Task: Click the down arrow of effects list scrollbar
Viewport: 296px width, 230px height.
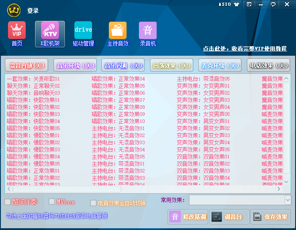Action: click(x=286, y=182)
